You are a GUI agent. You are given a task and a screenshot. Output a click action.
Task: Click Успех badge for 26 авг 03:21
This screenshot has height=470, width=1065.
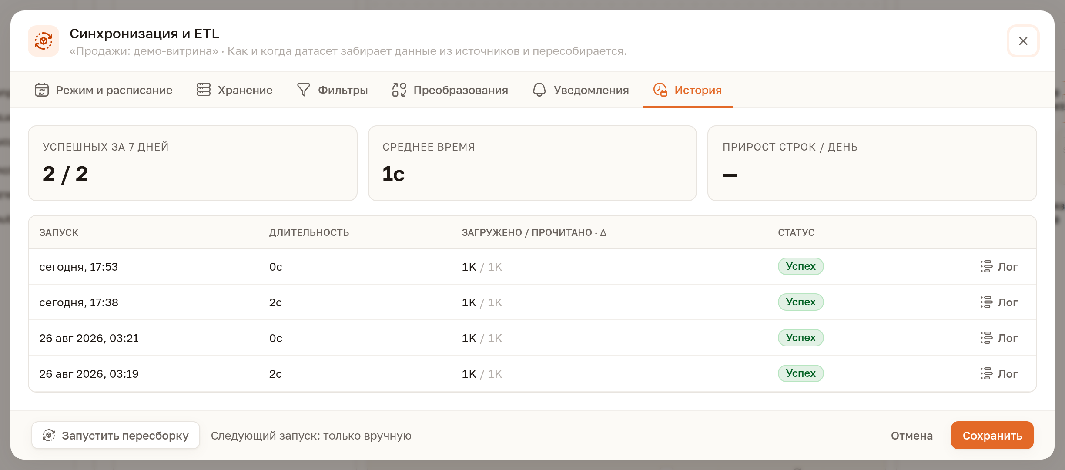point(800,338)
